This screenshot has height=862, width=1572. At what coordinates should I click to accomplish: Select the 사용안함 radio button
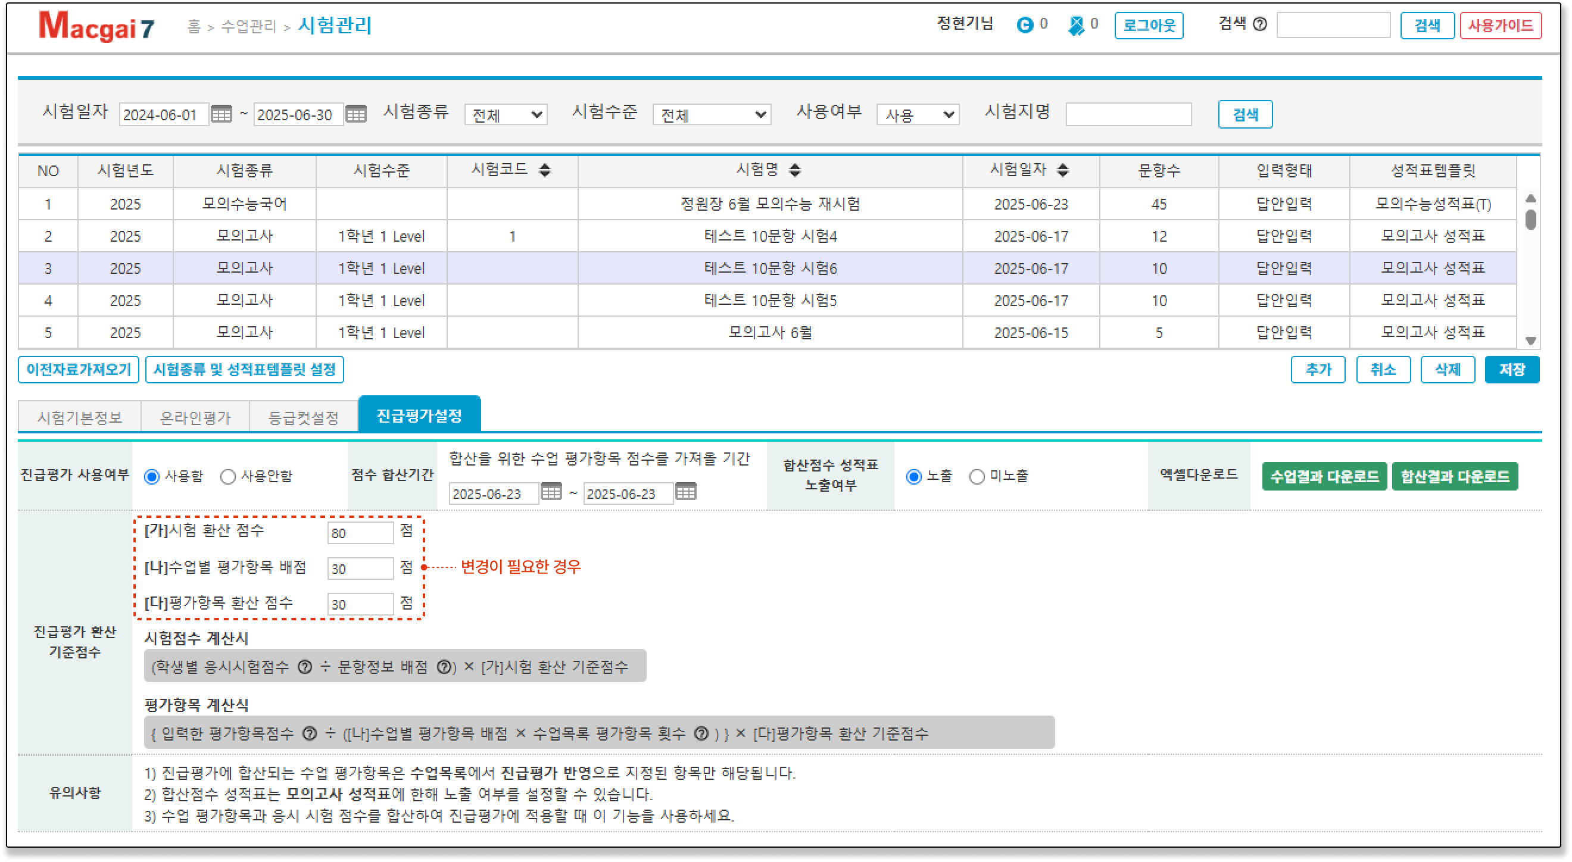tap(227, 476)
